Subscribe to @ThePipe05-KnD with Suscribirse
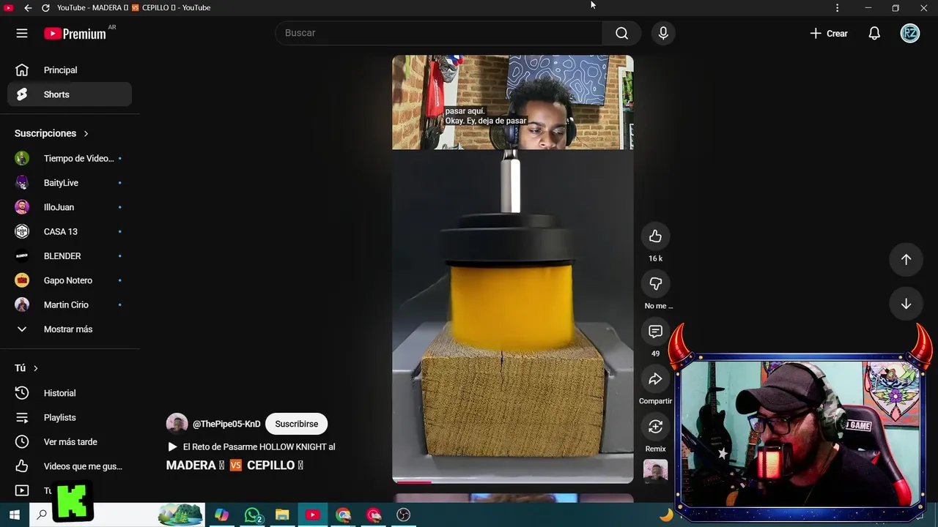Screen dimensions: 938x527 [296, 424]
